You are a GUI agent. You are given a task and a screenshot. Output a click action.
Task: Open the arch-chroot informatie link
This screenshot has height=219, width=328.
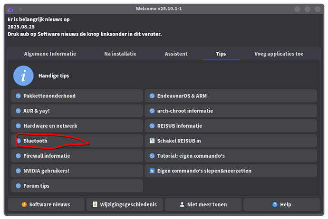pyautogui.click(x=231, y=111)
